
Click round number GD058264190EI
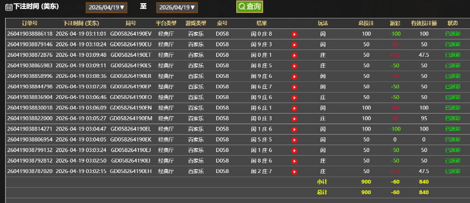131,160
